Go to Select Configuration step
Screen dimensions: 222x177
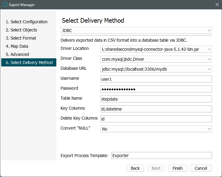[27, 22]
